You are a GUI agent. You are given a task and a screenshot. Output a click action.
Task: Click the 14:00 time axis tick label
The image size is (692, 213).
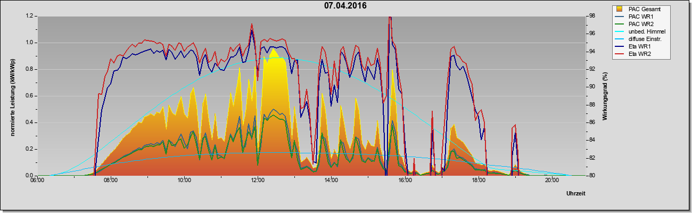pyautogui.click(x=331, y=181)
